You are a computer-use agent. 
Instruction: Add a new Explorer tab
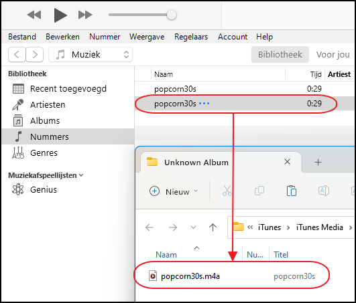click(x=318, y=162)
